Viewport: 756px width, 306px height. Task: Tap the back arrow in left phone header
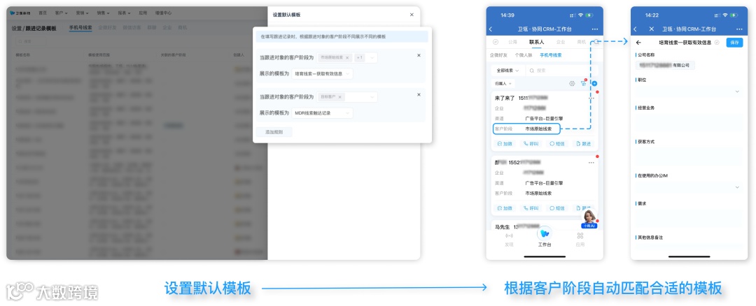[491, 29]
